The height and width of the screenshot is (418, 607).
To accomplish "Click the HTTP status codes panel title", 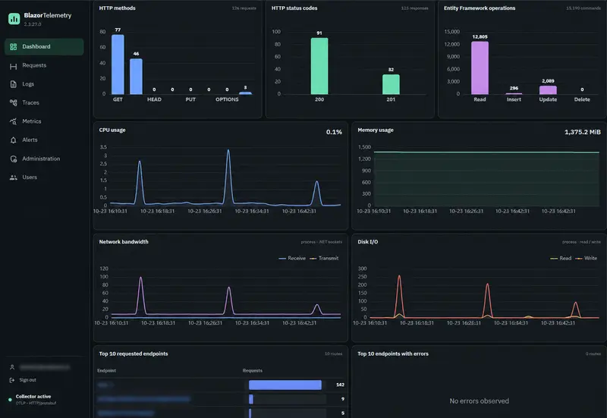I will click(294, 8).
